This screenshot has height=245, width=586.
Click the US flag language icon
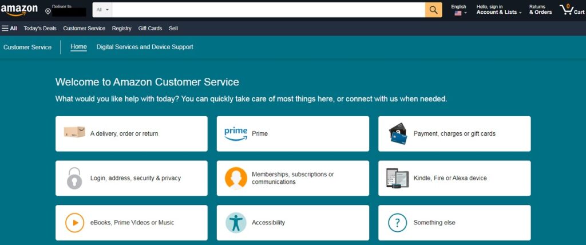coord(458,13)
